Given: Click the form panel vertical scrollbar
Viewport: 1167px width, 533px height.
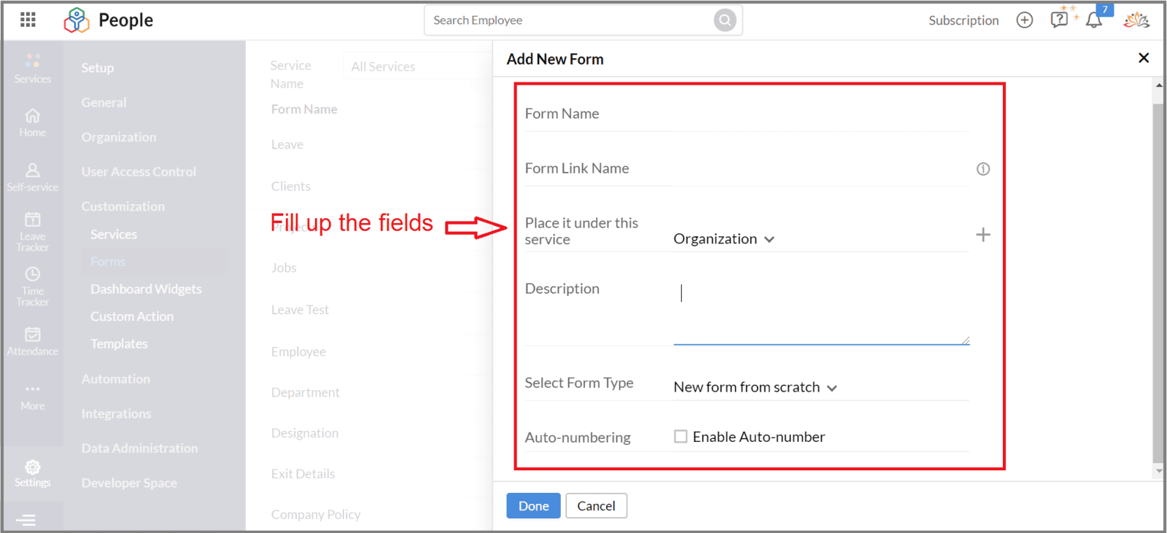Looking at the screenshot, I should tap(1158, 284).
